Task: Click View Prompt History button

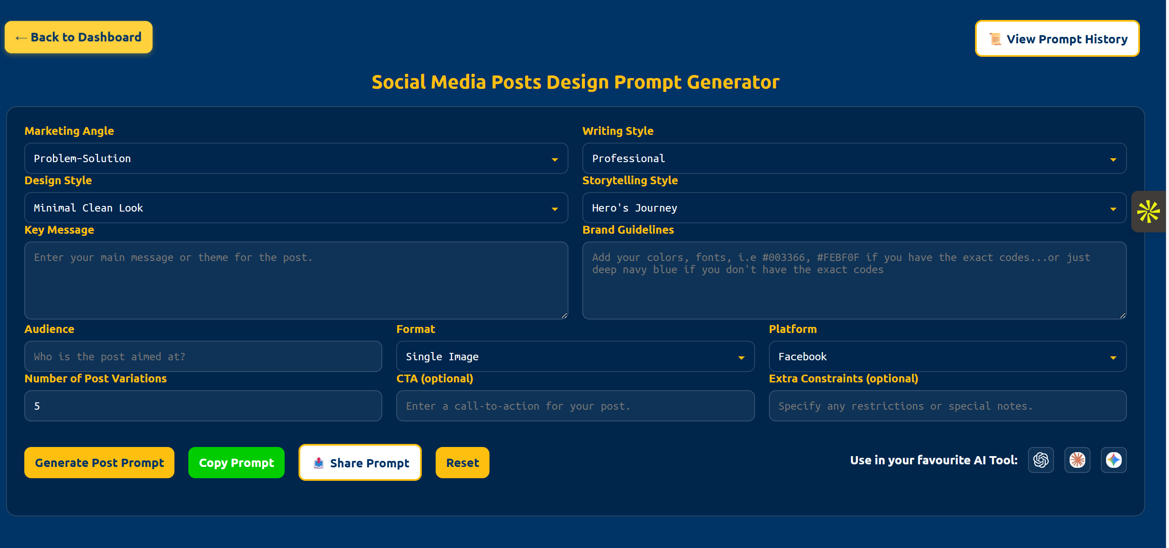Action: pyautogui.click(x=1057, y=39)
